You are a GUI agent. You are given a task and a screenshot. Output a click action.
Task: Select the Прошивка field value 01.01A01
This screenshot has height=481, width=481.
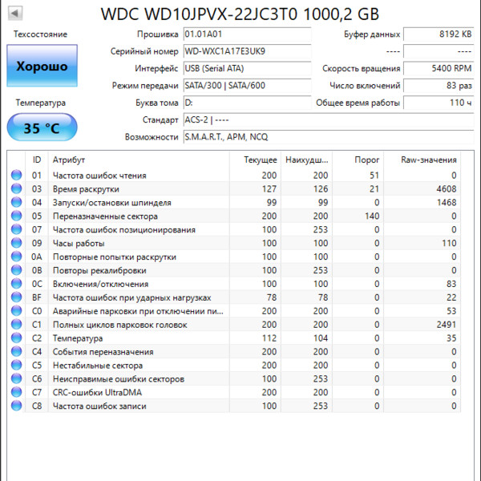click(247, 34)
